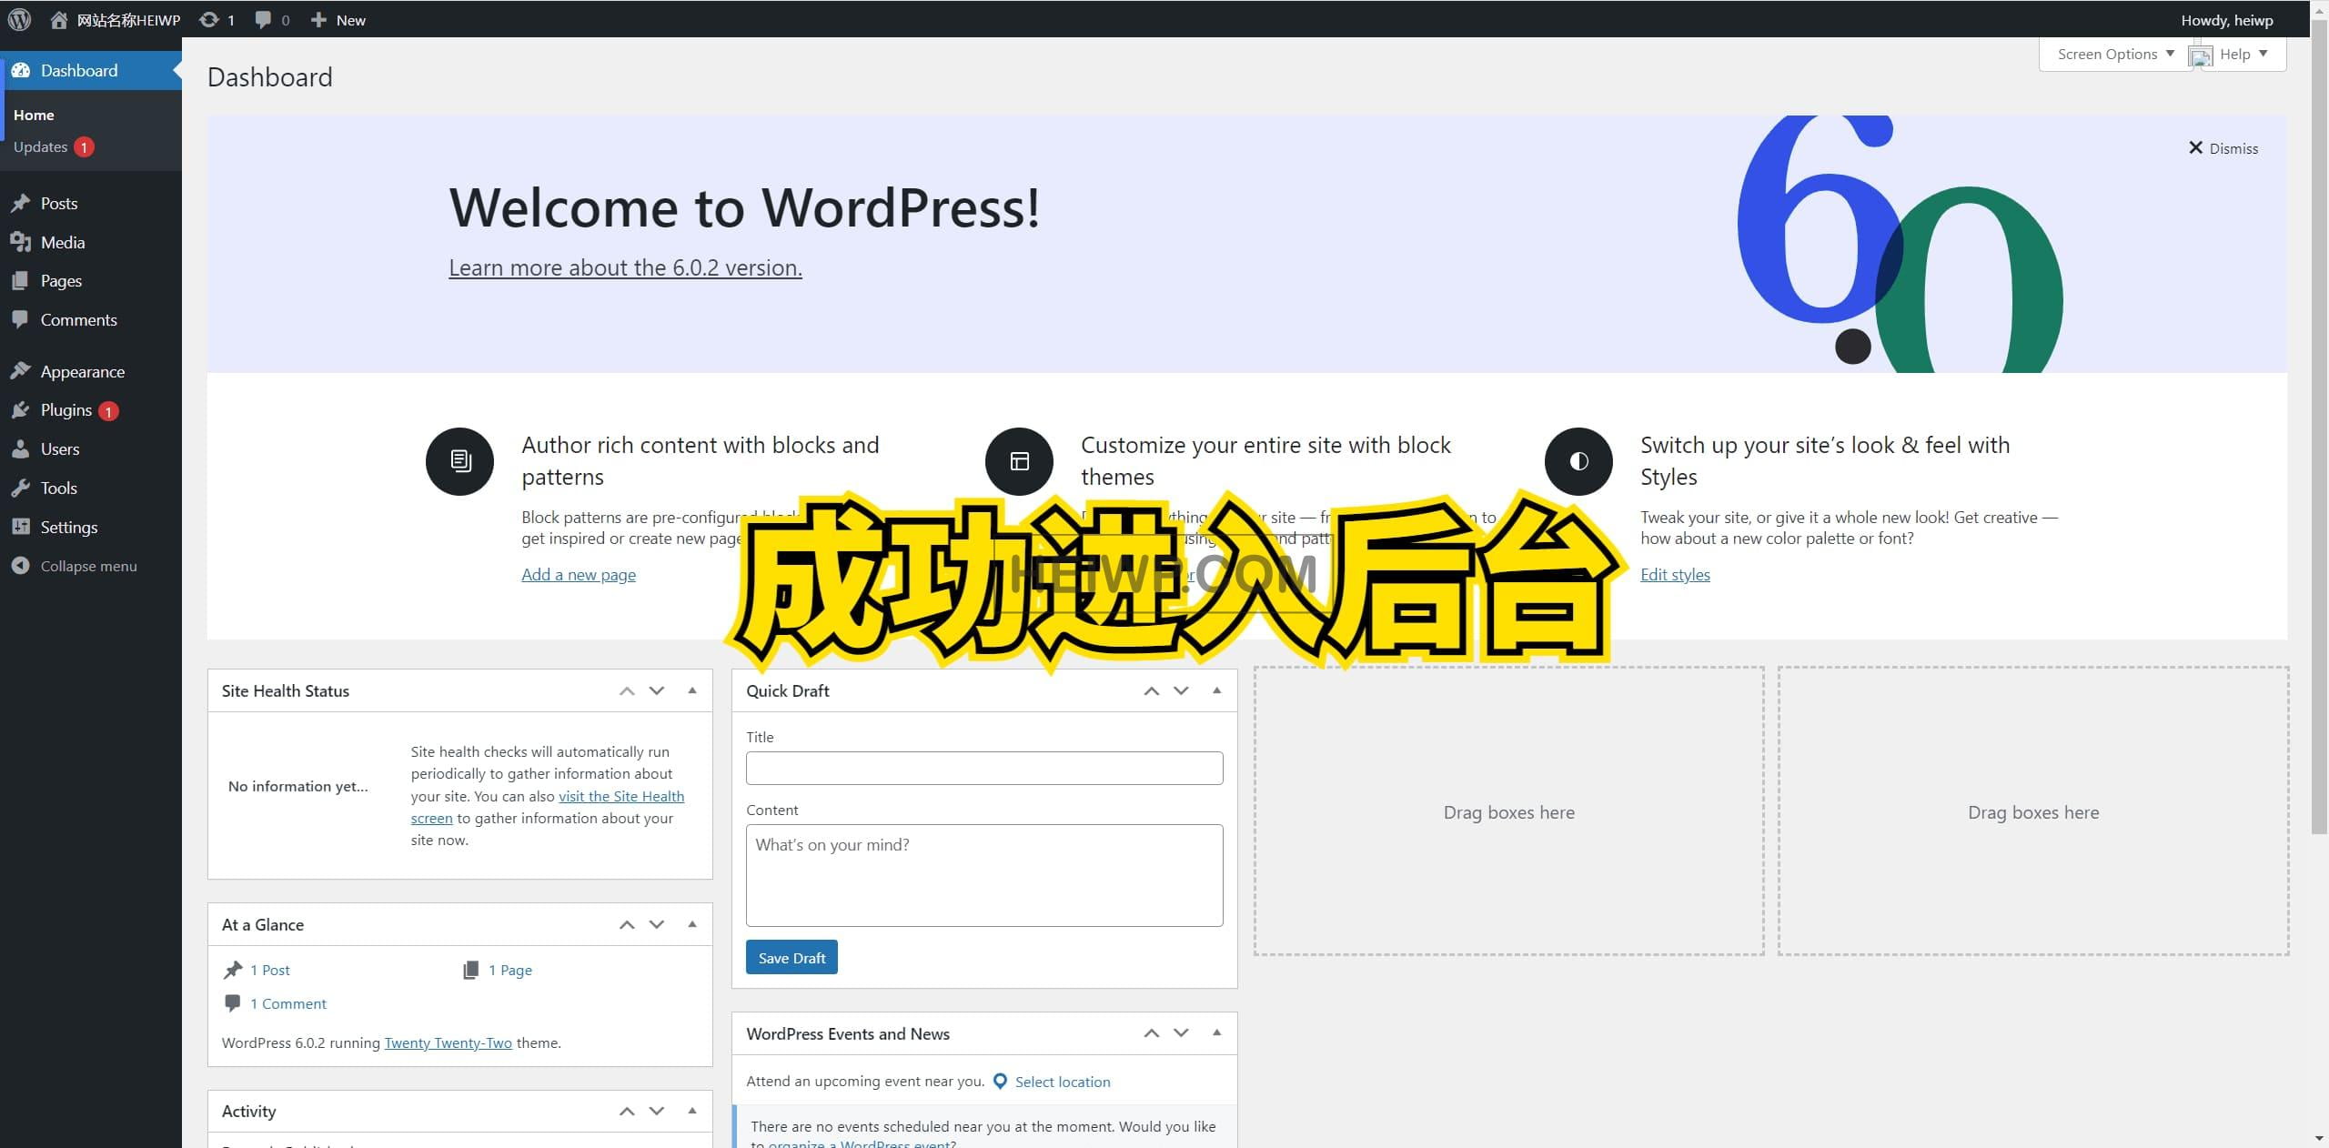The image size is (2329, 1148).
Task: Click the Styles half-circle icon
Action: [x=1578, y=461]
